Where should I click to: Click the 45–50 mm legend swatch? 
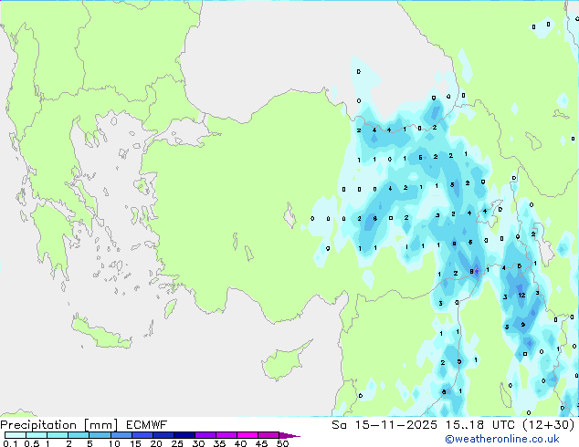(x=268, y=435)
